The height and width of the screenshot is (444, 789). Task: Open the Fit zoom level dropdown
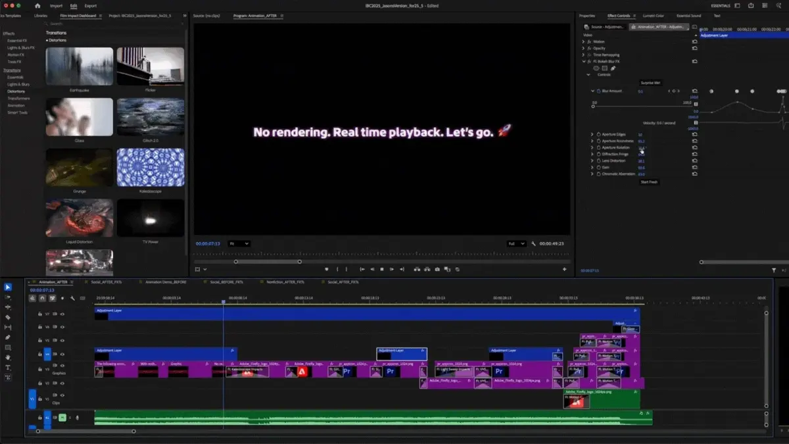pyautogui.click(x=239, y=243)
